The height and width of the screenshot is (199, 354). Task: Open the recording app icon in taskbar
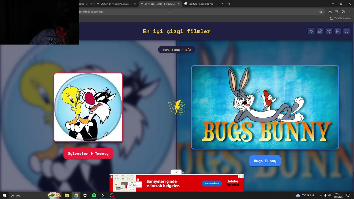point(112,195)
